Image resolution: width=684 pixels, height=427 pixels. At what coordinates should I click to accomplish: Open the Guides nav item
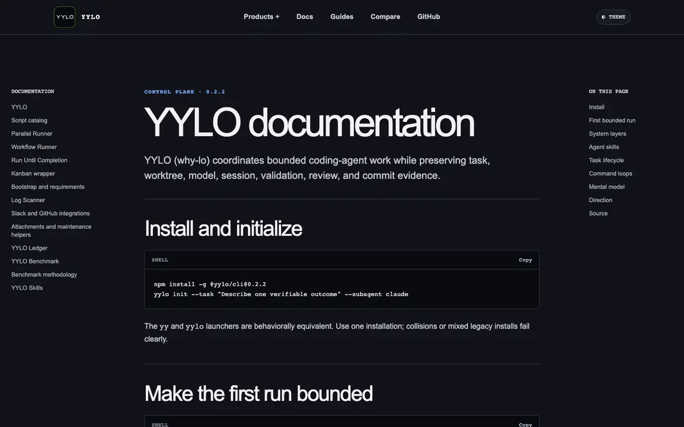point(342,17)
